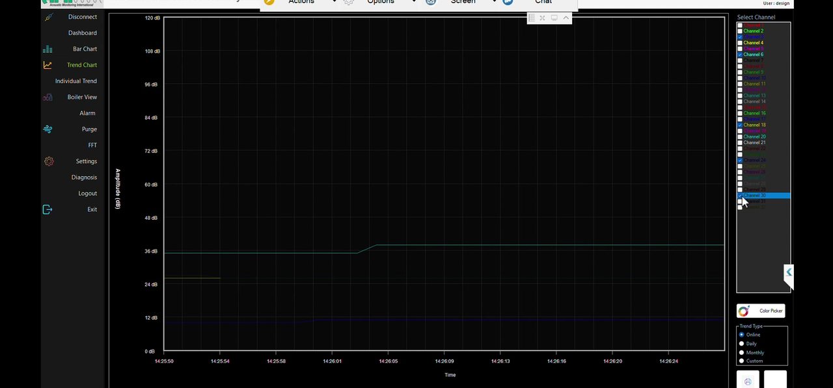Click the Trend Chart line icon
The height and width of the screenshot is (388, 833).
48,65
